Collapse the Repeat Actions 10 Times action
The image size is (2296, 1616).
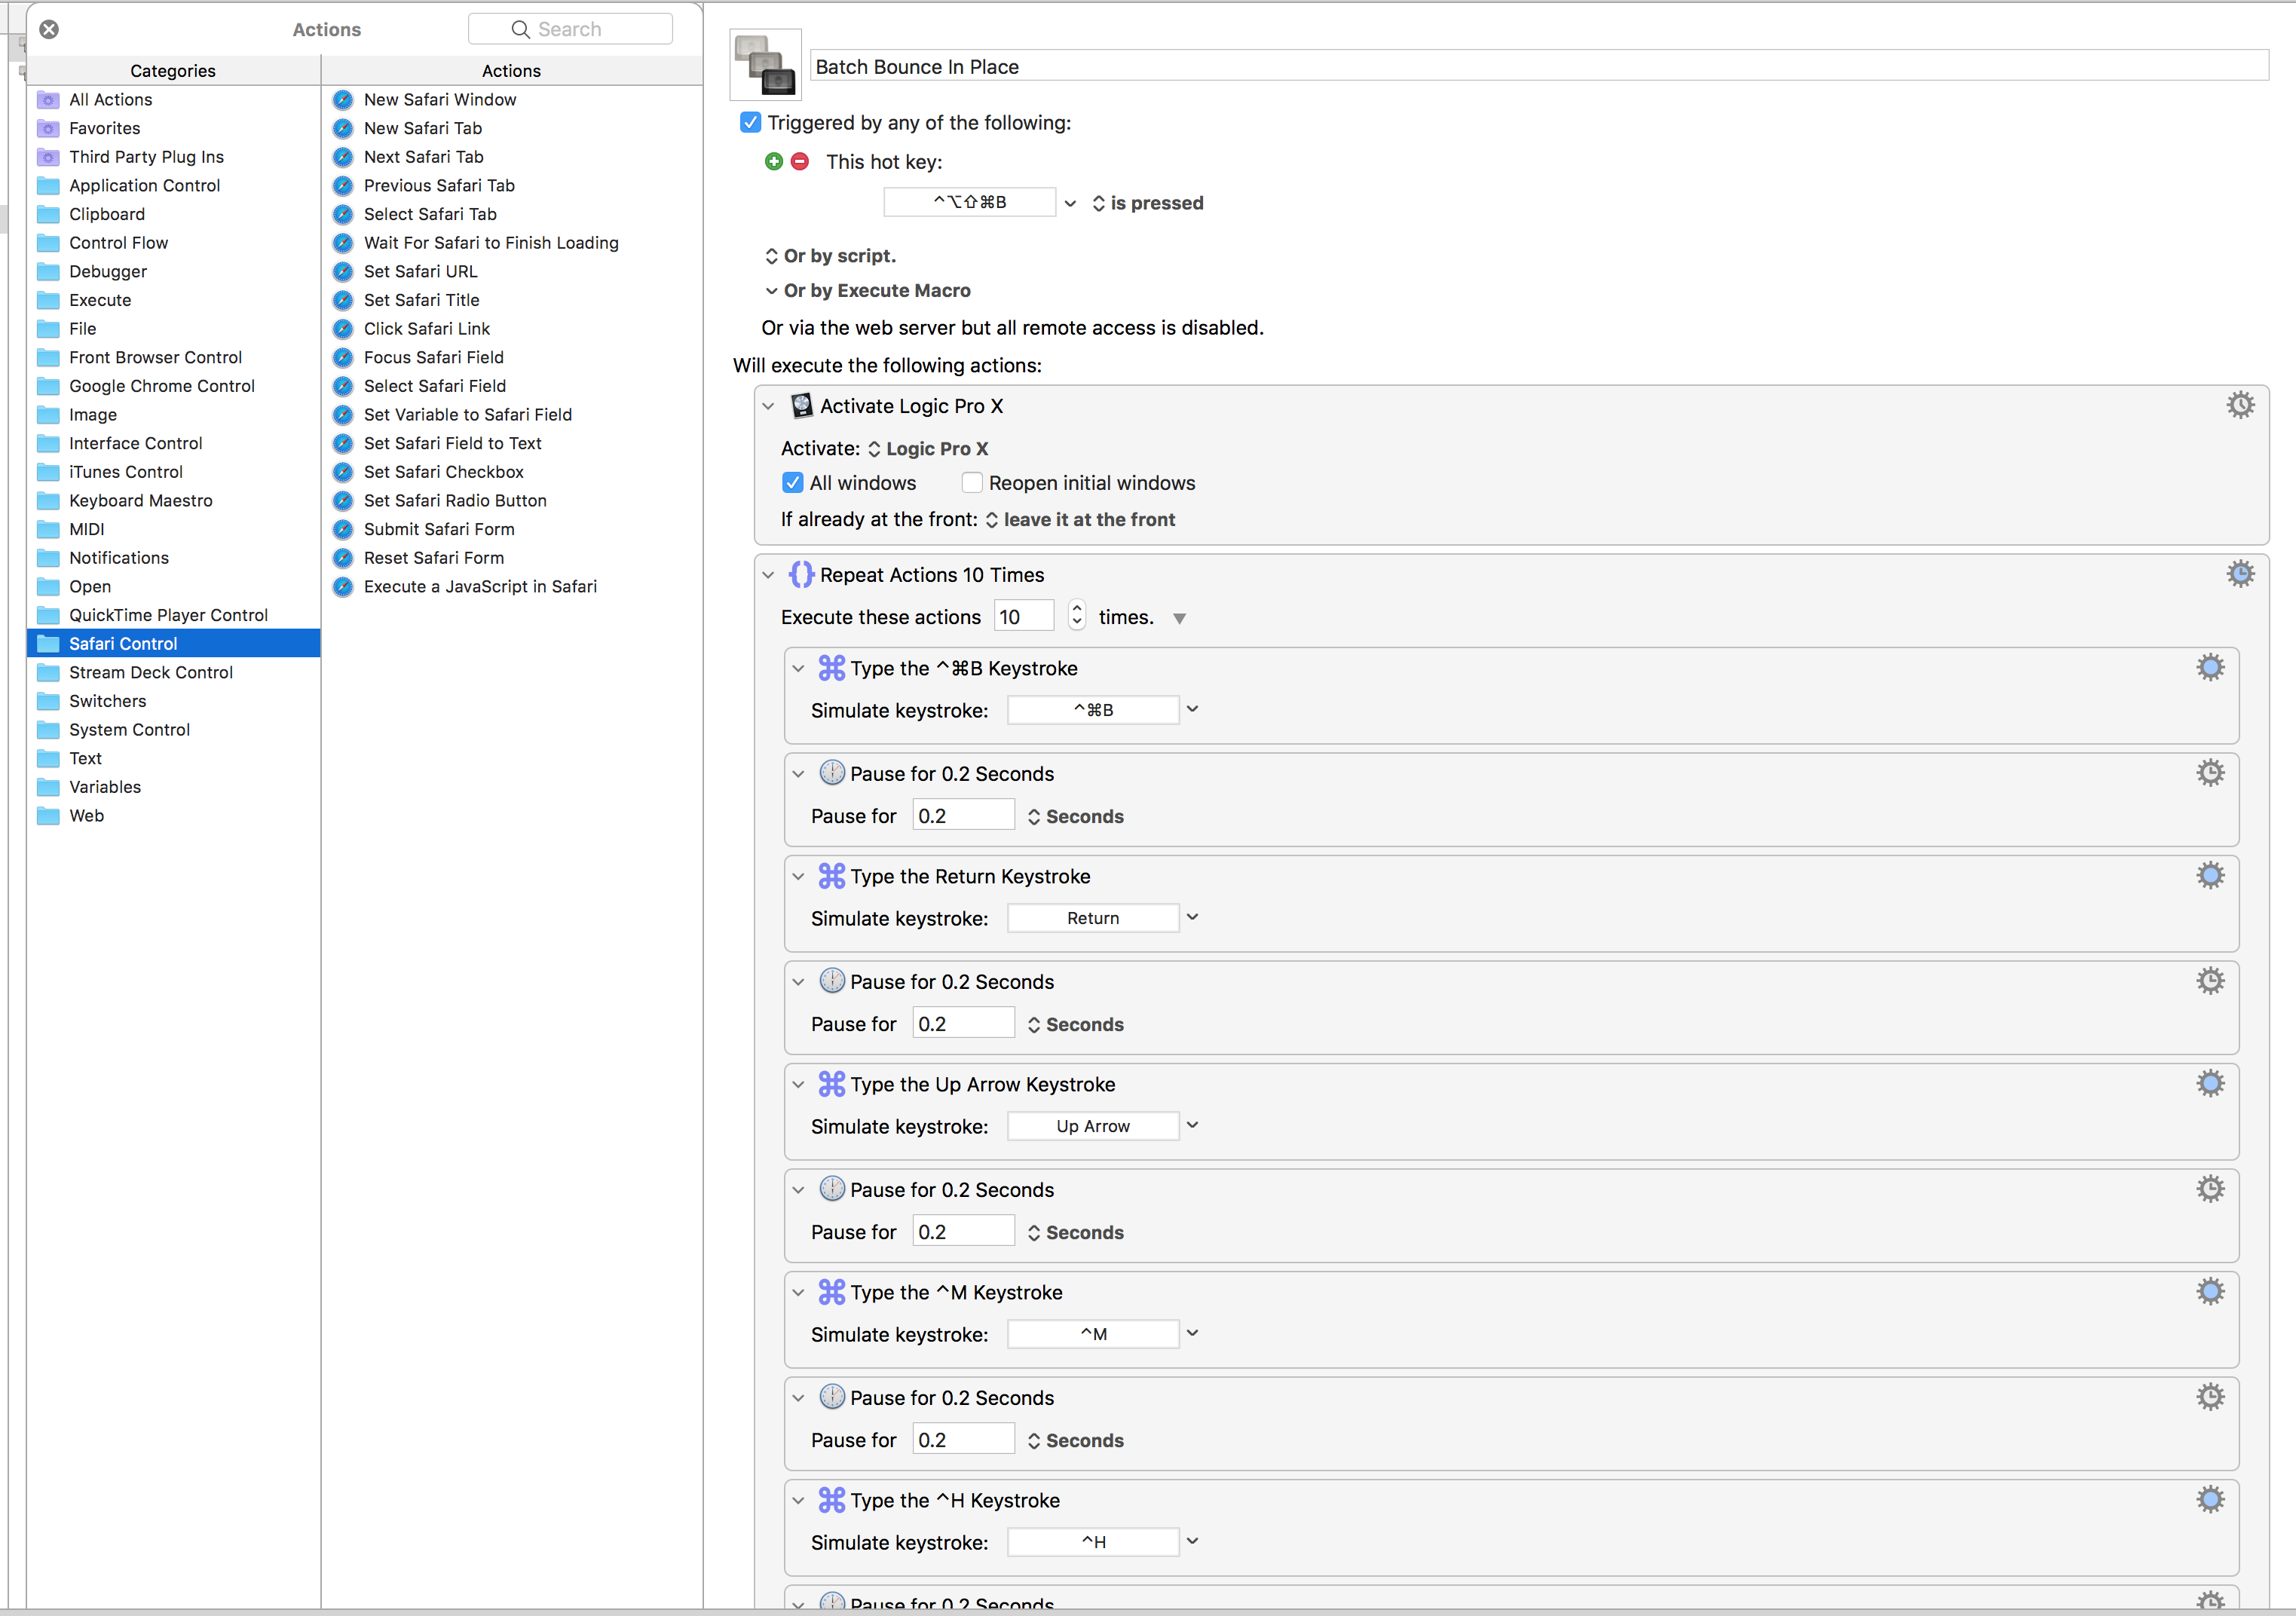click(768, 575)
